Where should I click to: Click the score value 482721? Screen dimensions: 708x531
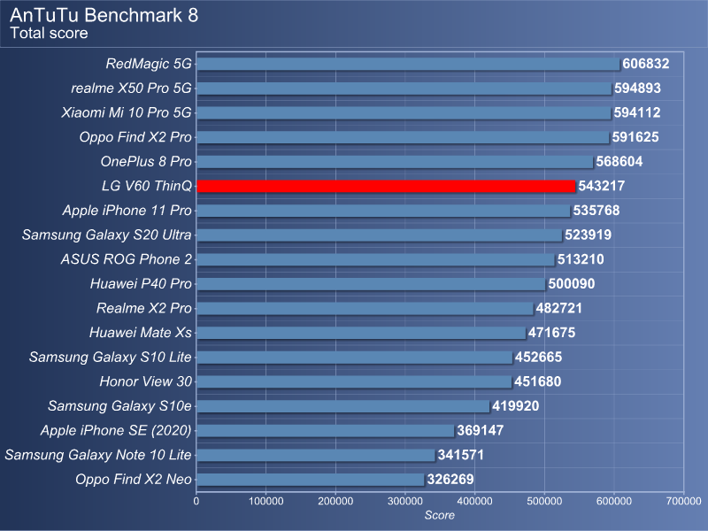559,308
